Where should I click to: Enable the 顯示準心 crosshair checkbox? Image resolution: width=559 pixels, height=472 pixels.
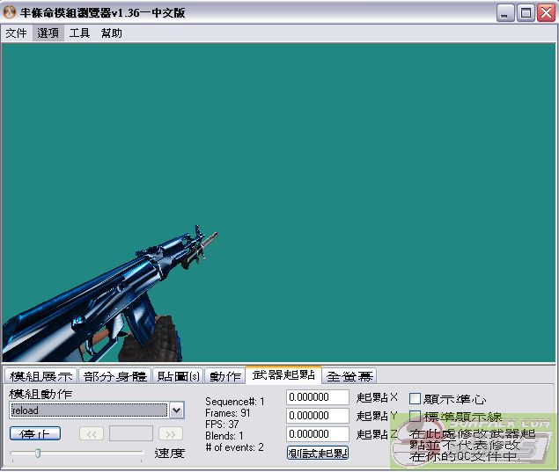(416, 399)
